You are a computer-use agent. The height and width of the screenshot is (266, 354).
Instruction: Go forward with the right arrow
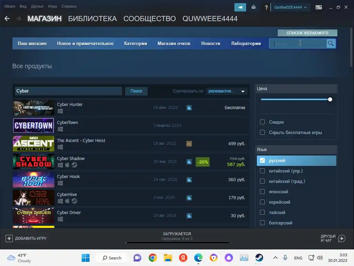click(19, 19)
